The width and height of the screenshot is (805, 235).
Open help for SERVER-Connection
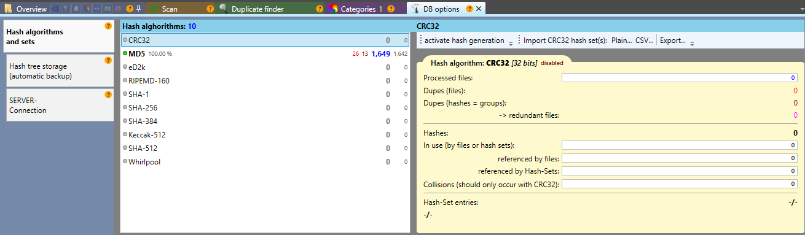pyautogui.click(x=108, y=94)
